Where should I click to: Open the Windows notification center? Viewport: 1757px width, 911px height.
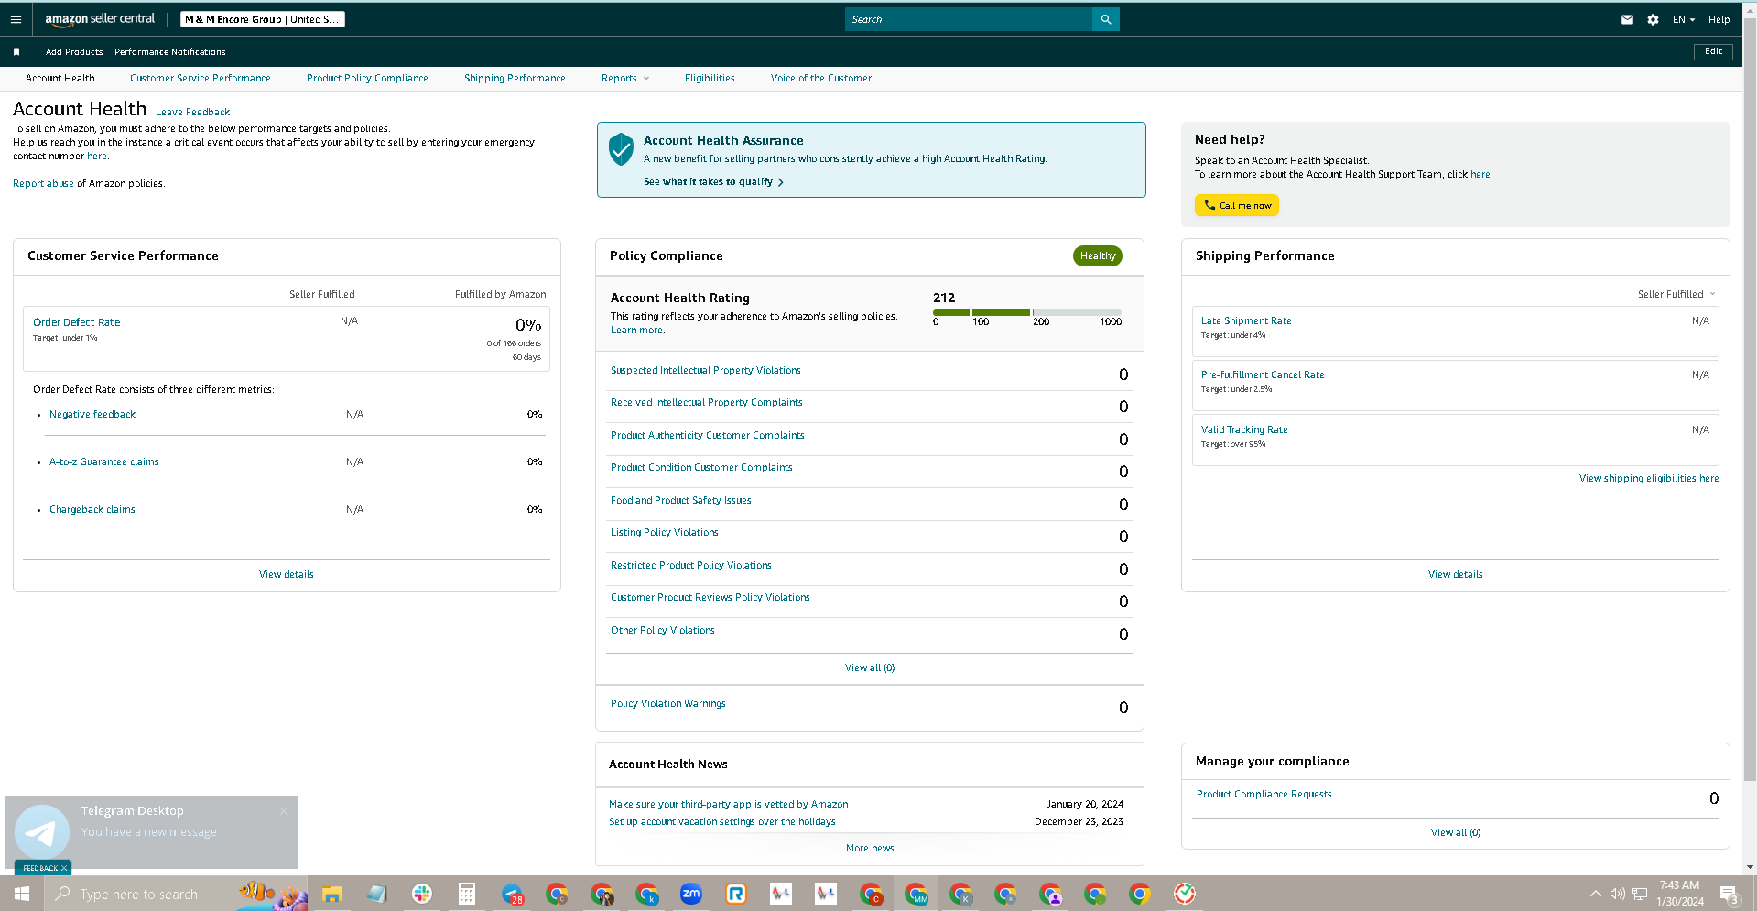click(x=1730, y=895)
